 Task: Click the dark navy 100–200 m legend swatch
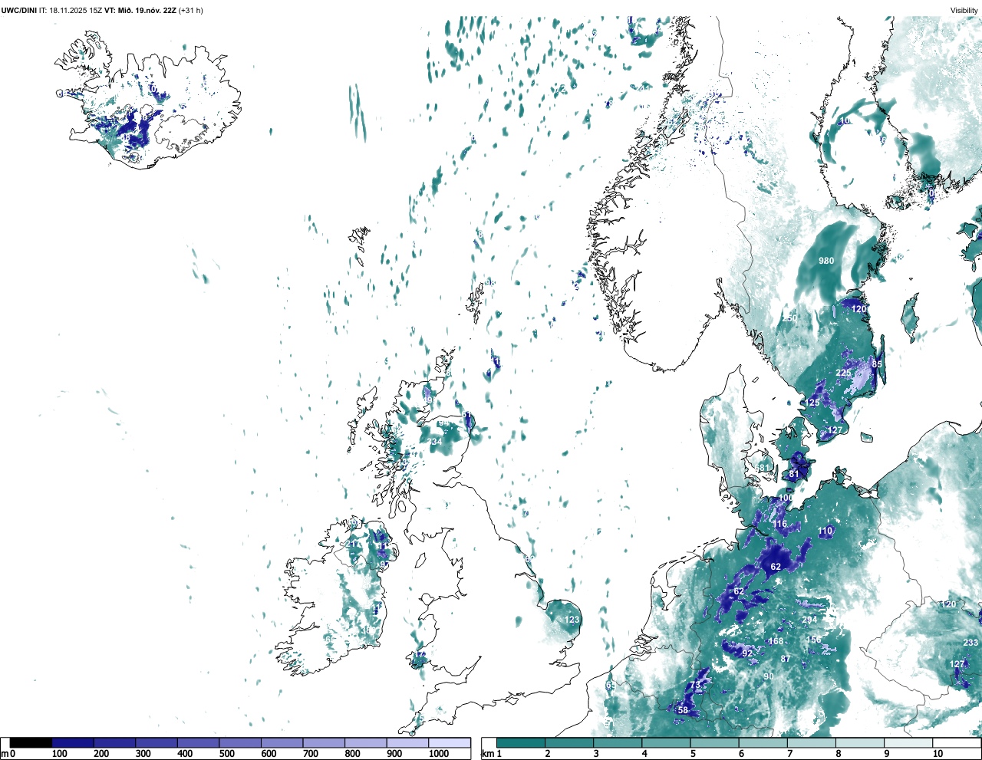pos(73,742)
